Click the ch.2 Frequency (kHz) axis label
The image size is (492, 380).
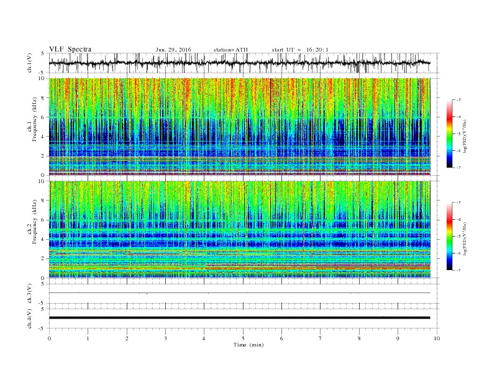click(32, 222)
